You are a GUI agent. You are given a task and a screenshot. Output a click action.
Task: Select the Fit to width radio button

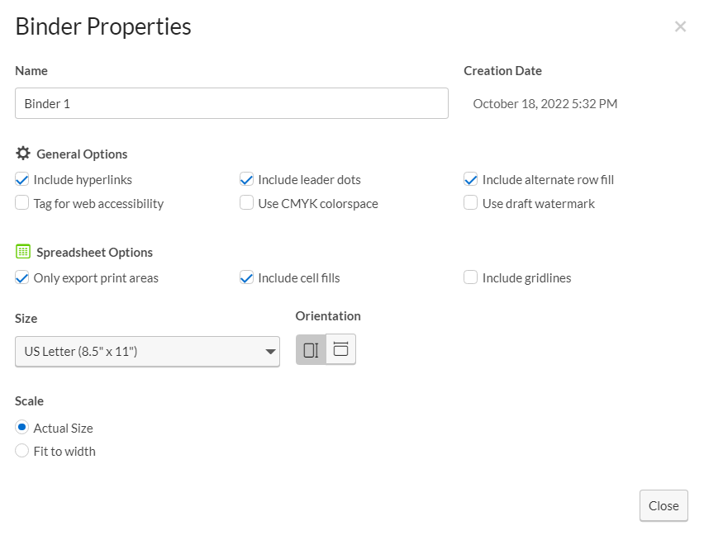pyautogui.click(x=21, y=451)
